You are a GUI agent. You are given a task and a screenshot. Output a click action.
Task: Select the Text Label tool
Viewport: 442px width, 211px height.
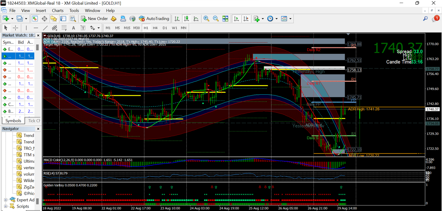point(83,28)
